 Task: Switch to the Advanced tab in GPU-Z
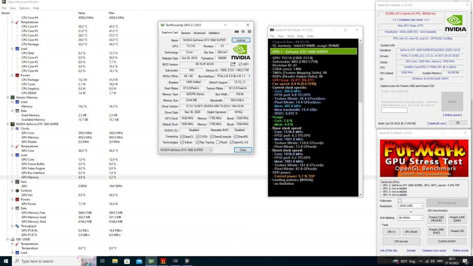199,33
